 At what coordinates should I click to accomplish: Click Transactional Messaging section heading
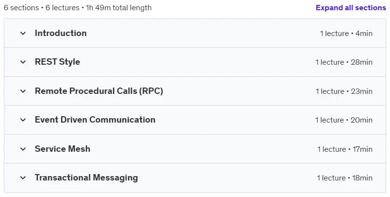pyautogui.click(x=86, y=178)
